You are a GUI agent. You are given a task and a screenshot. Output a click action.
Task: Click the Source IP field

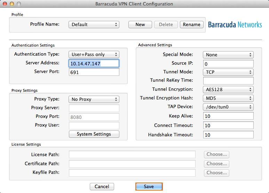pos(228,64)
